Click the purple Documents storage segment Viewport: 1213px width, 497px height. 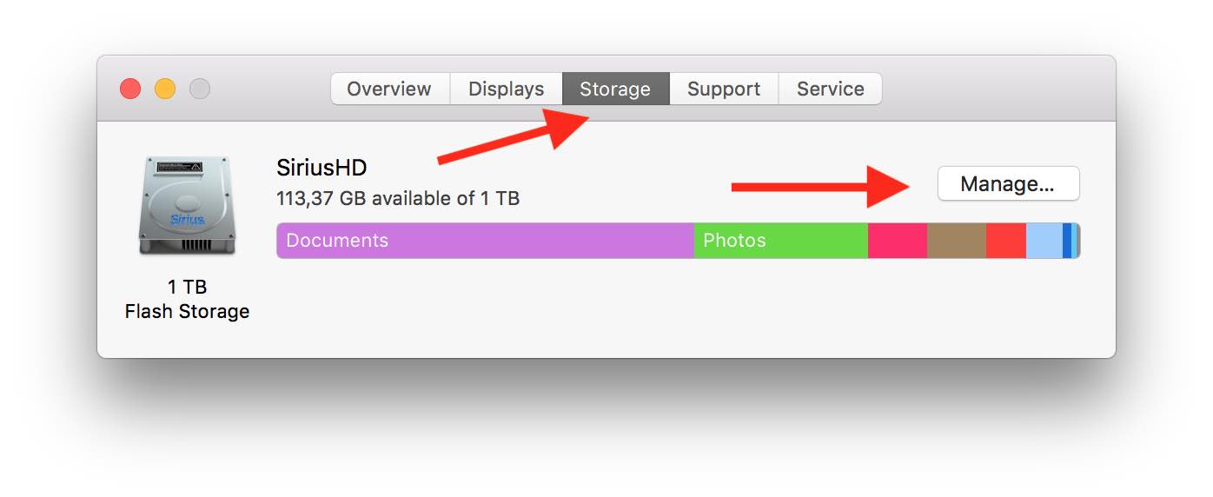tap(485, 241)
